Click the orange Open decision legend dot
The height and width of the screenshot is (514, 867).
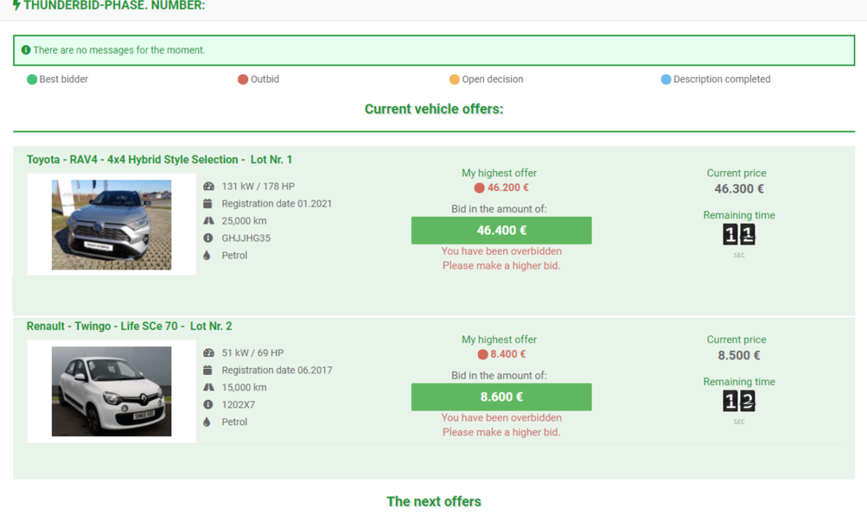coord(454,79)
